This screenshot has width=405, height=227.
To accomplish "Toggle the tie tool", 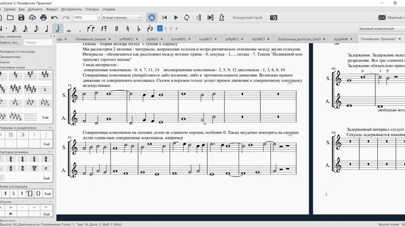I will click(90, 28).
